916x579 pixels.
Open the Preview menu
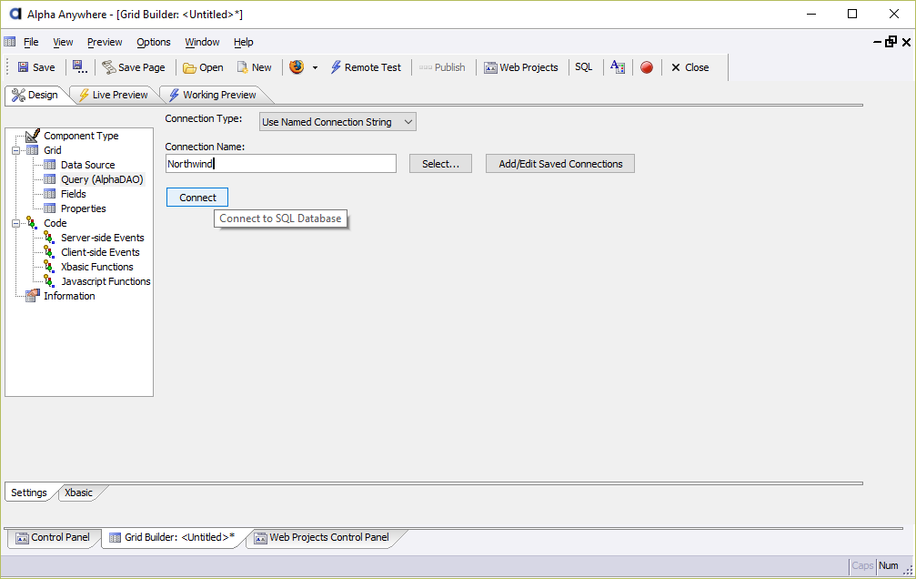click(105, 42)
